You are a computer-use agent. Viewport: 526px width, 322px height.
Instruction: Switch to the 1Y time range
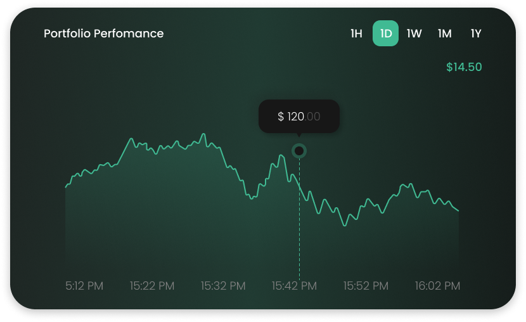(x=476, y=34)
